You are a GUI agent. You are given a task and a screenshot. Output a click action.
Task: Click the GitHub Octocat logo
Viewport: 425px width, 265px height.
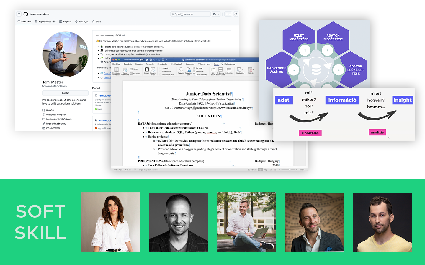tap(26, 14)
